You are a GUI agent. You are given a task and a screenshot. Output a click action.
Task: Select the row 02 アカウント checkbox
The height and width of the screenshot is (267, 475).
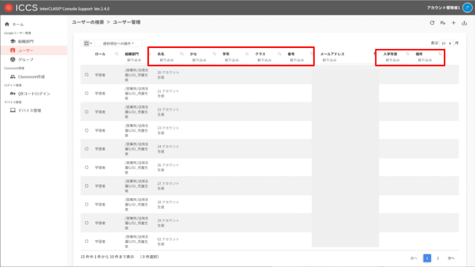pyautogui.click(x=87, y=241)
